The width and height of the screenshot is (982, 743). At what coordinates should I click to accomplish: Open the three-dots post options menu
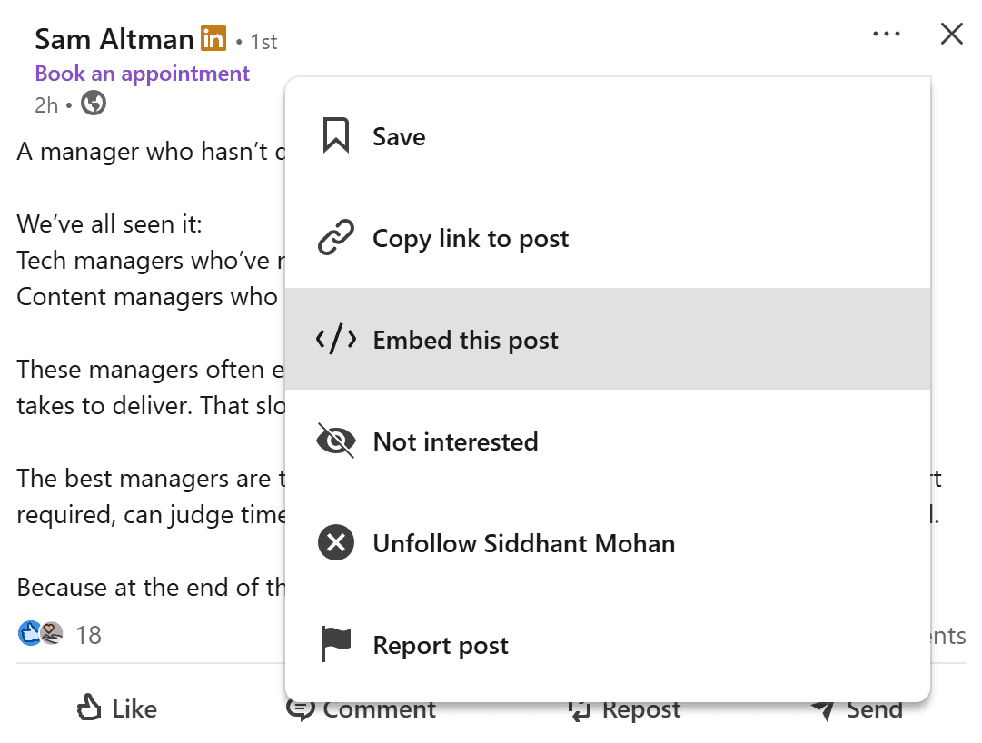point(886,35)
